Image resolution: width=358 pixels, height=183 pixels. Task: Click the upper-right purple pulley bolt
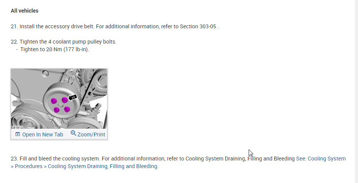(65, 100)
